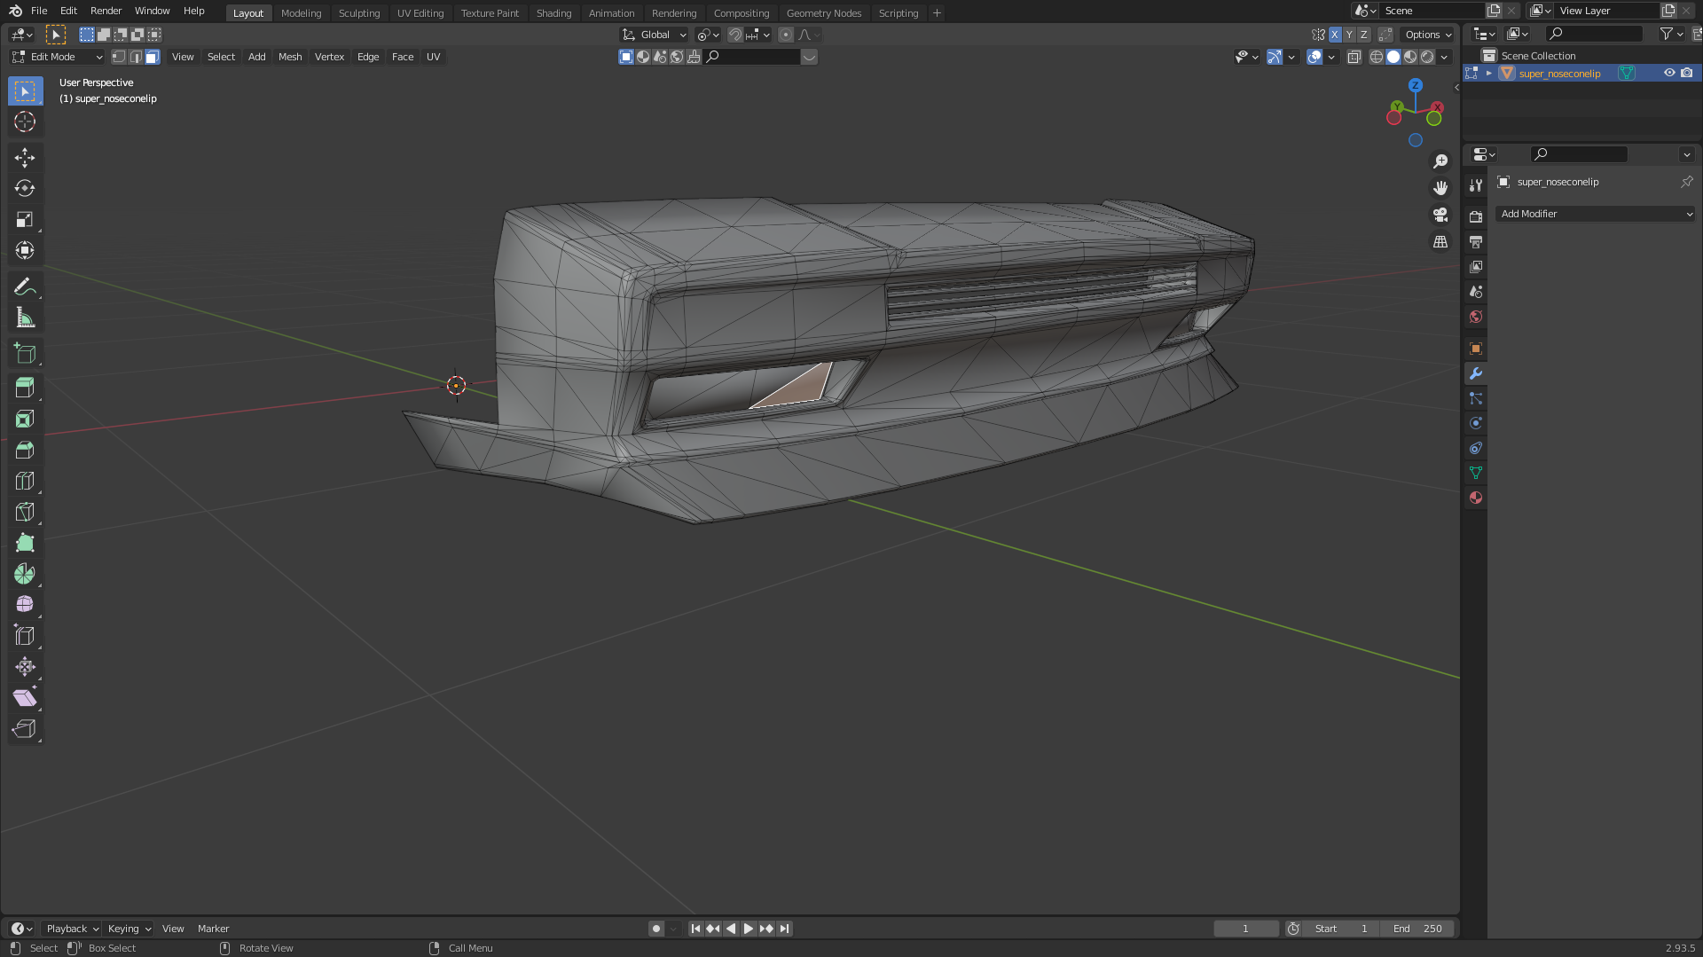Screen dimensions: 1703x957
Task: Click the End frame field
Action: click(1417, 929)
